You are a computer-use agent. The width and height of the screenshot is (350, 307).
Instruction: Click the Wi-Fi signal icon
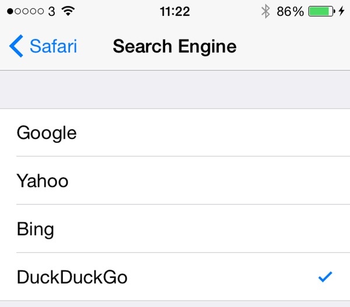tap(69, 11)
